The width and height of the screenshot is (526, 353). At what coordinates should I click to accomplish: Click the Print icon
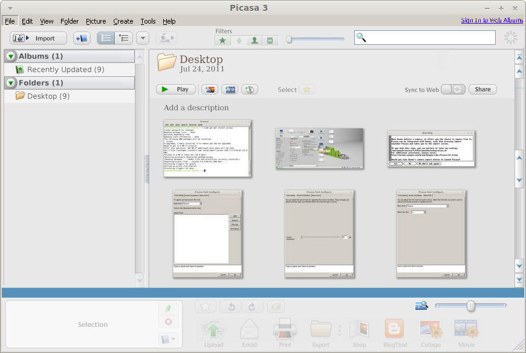[285, 333]
